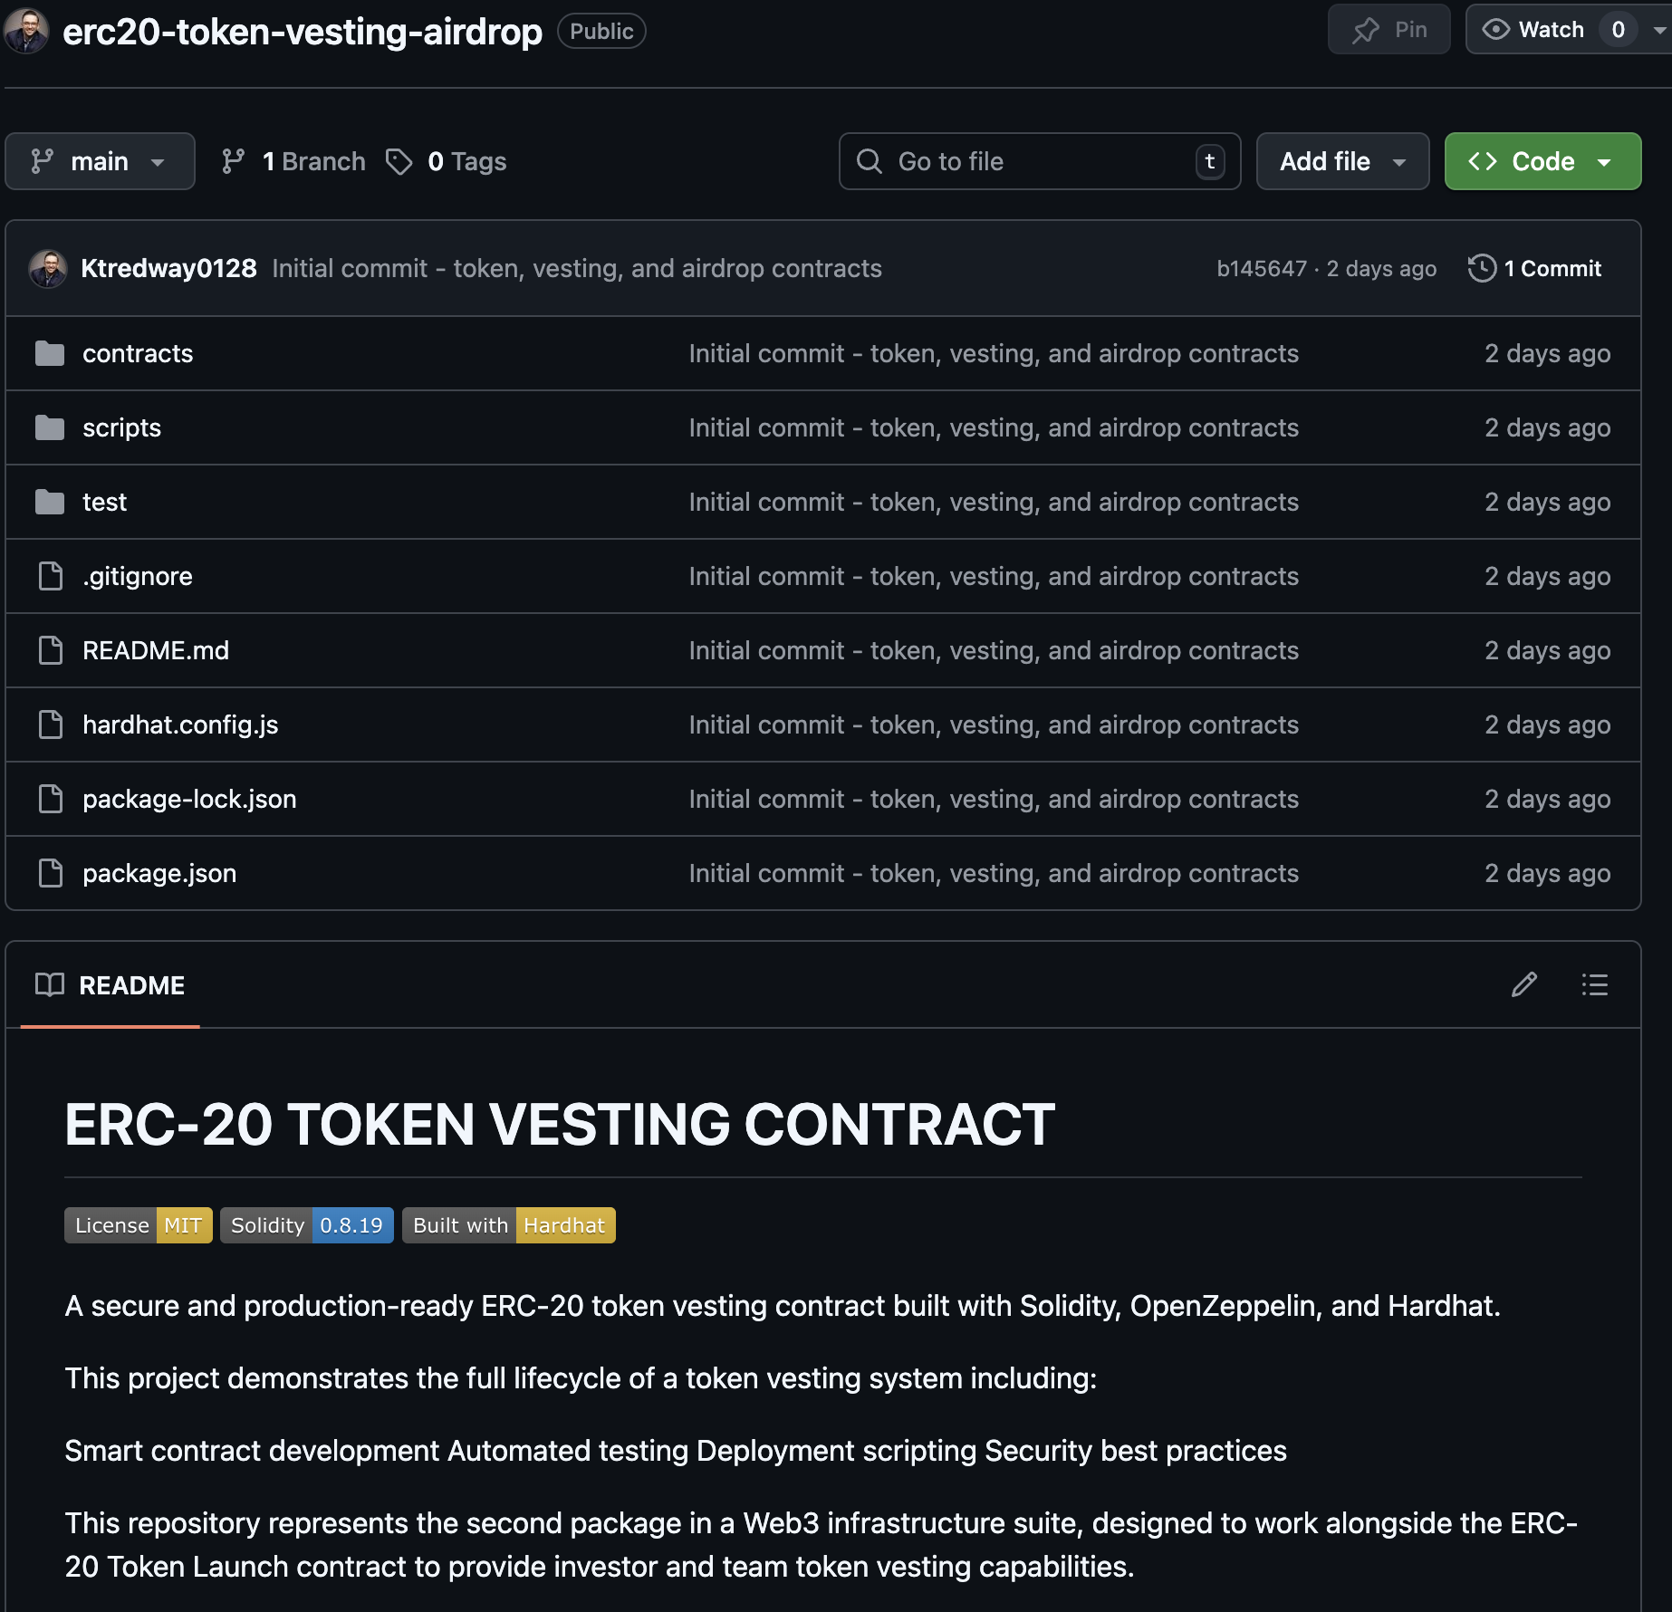View the Ktredway0128 profile link
The height and width of the screenshot is (1612, 1672).
click(168, 268)
